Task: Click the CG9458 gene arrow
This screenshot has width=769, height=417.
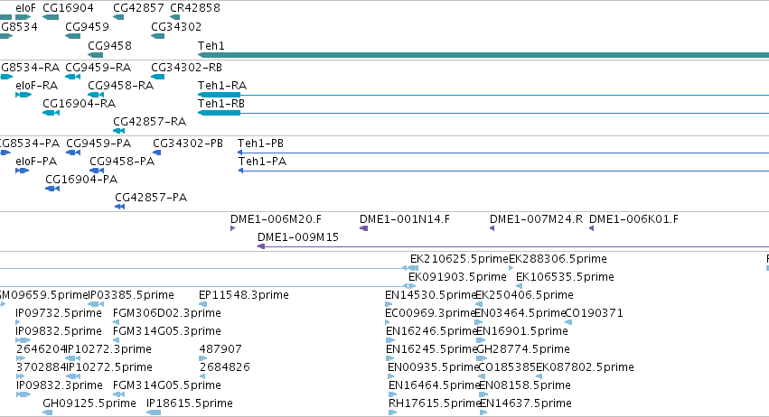Action: [95, 55]
